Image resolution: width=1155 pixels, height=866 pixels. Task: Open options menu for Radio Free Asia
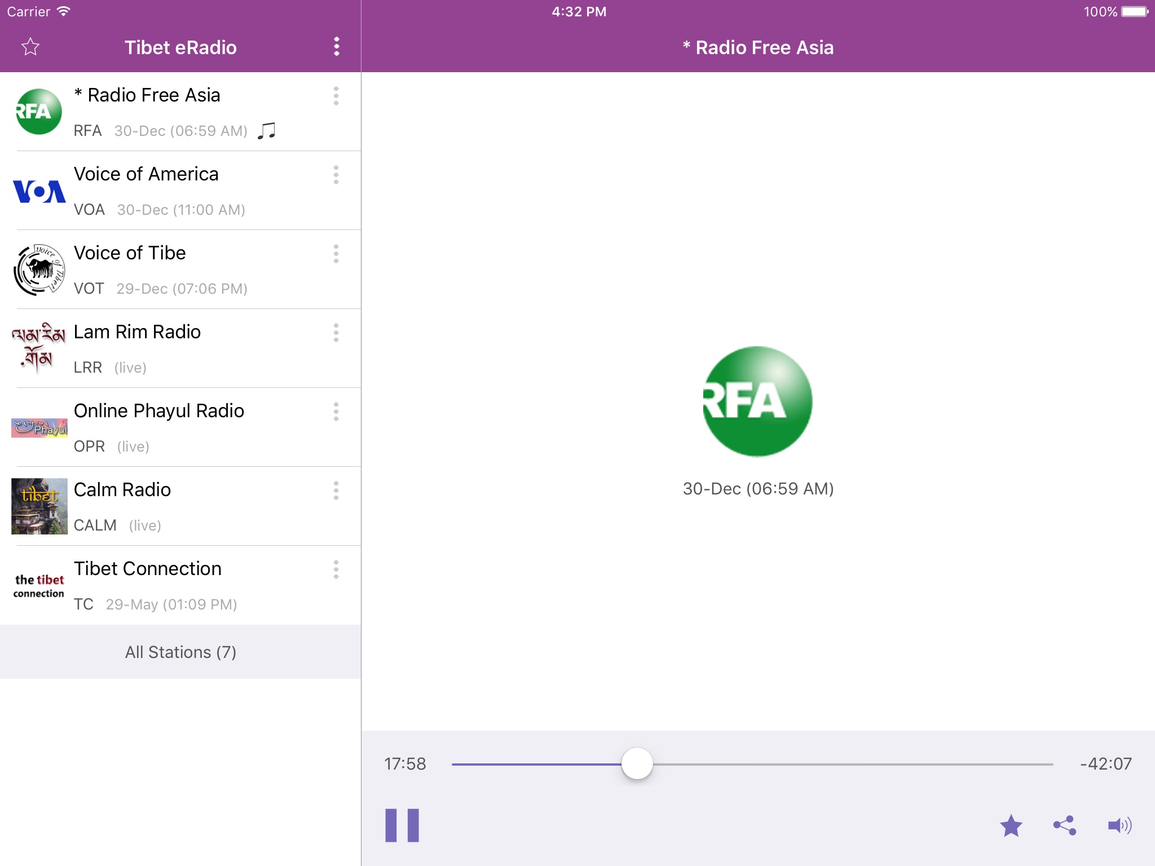336,96
